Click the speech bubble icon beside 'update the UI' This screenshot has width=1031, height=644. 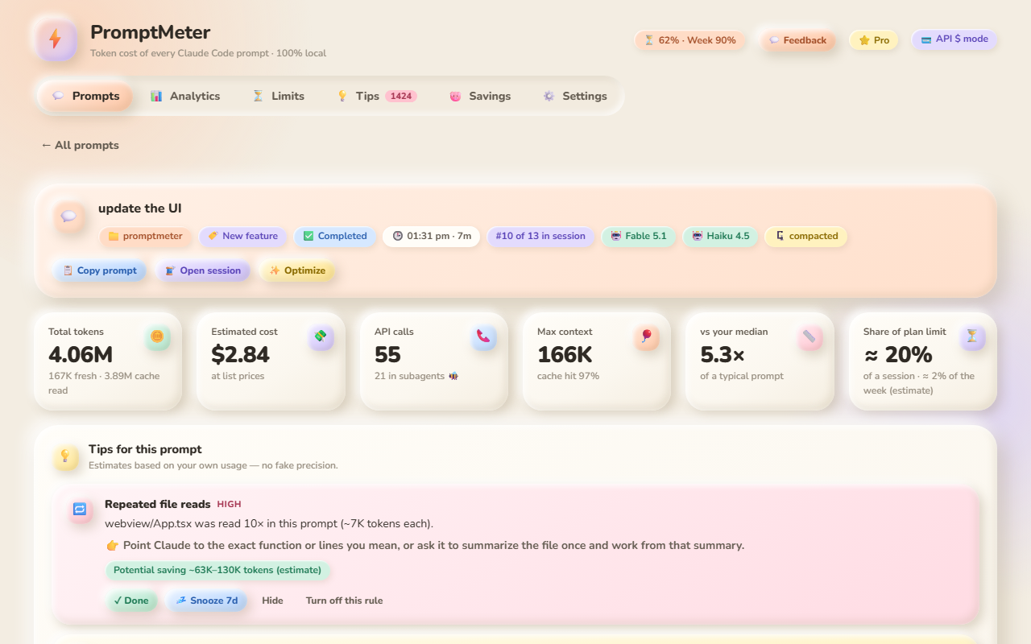click(x=69, y=217)
